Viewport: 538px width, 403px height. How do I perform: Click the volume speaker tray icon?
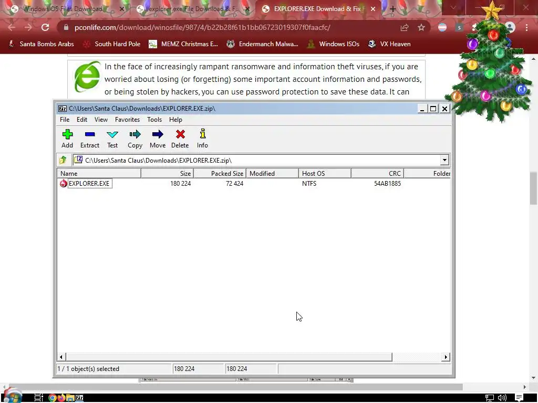502,398
